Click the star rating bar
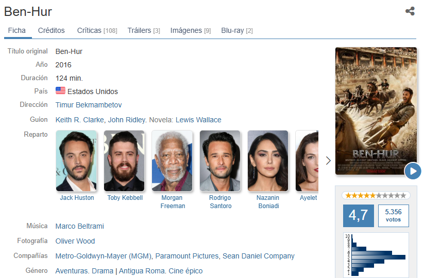 376,195
